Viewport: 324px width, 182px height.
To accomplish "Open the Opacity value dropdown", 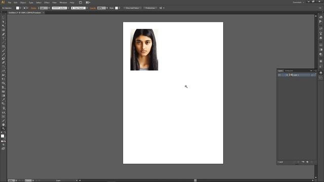I will [107, 8].
